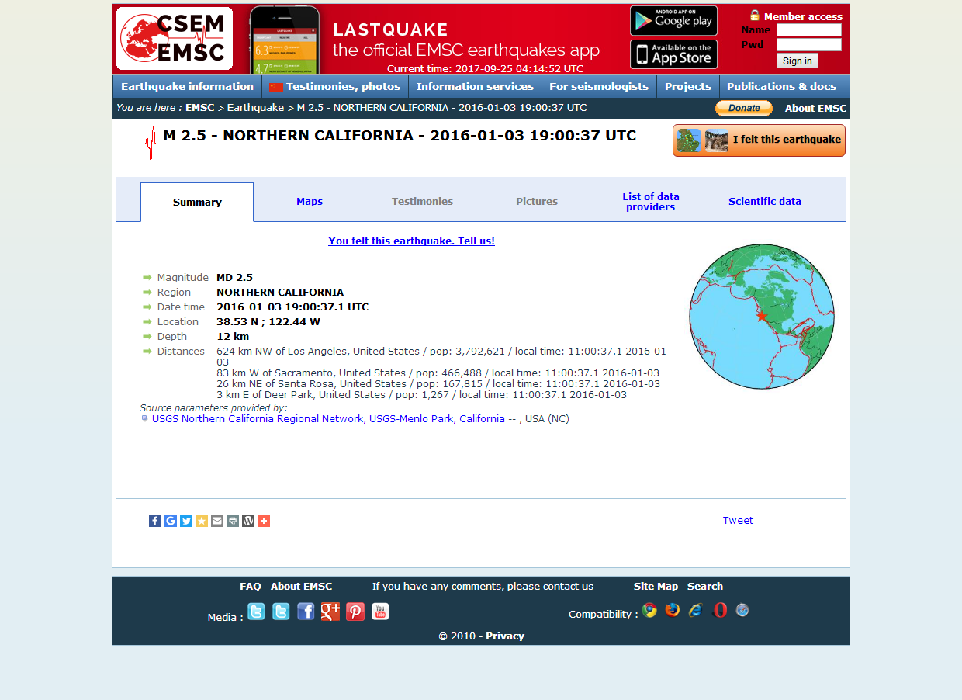Click the magnitude value MD 2.5
The height and width of the screenshot is (700, 962).
point(234,278)
